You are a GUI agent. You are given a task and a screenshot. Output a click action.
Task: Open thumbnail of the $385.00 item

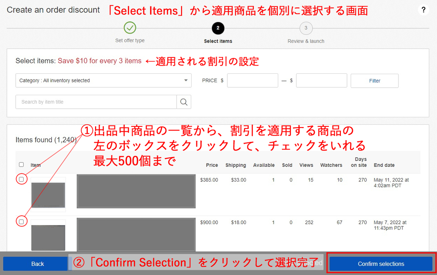click(48, 194)
